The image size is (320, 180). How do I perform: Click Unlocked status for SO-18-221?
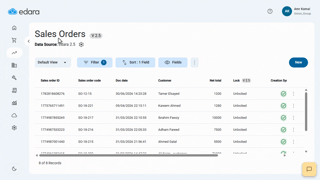tap(240, 106)
